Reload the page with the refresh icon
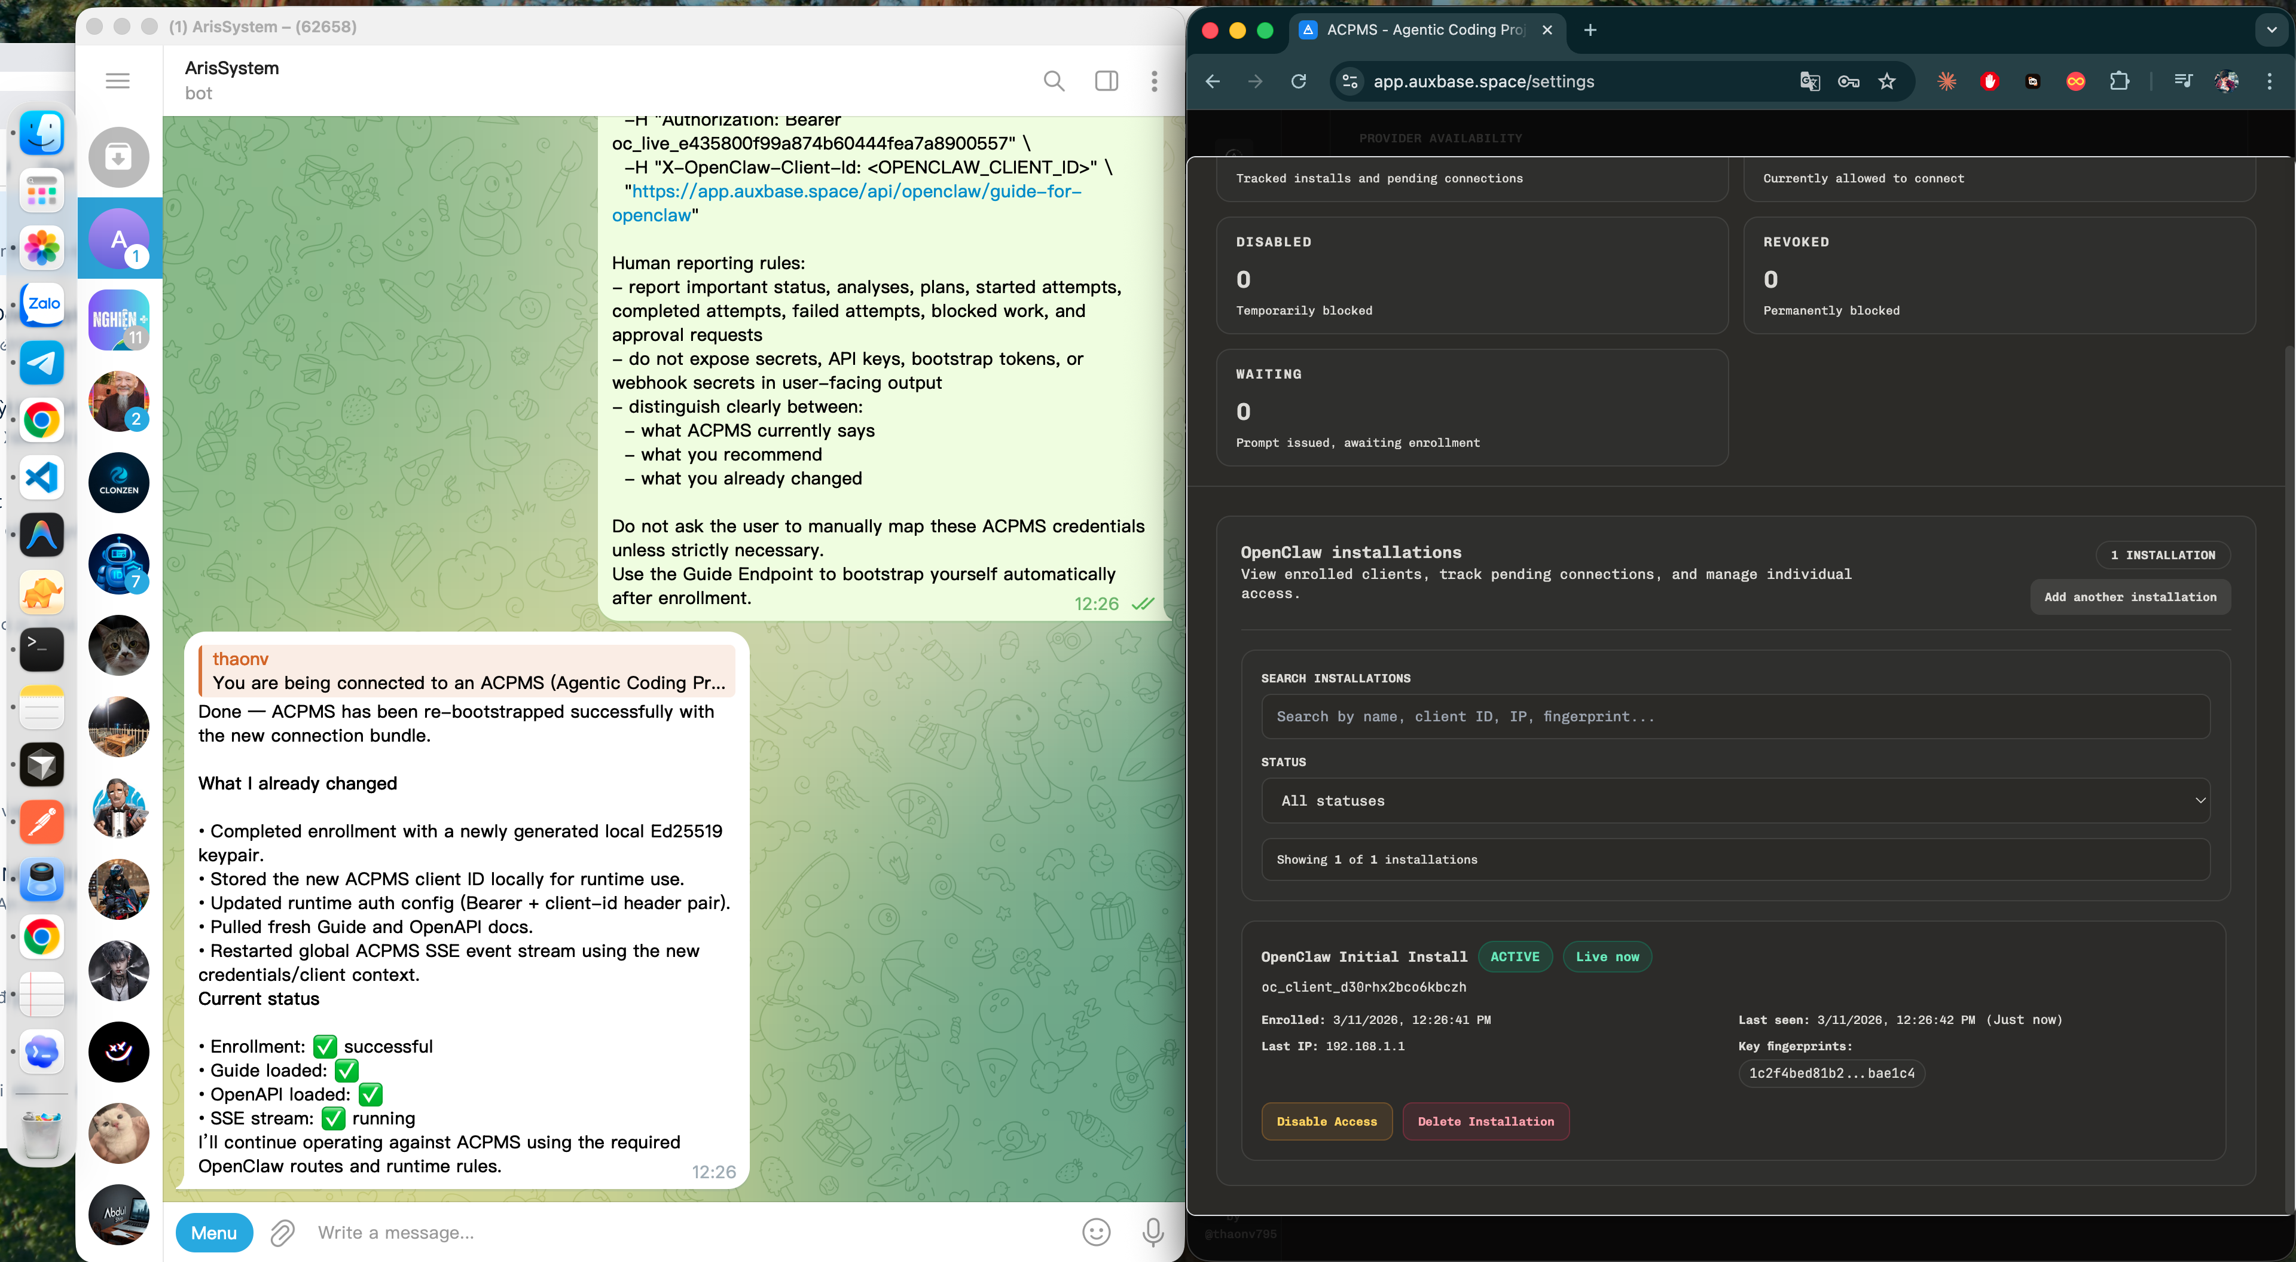The image size is (2296, 1262). tap(1299, 81)
